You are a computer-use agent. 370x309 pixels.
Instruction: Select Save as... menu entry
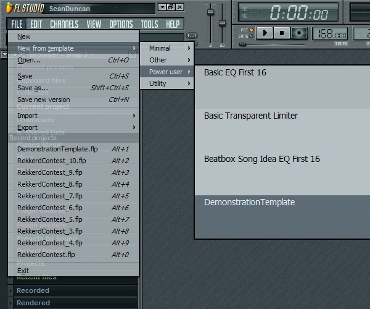(73, 88)
